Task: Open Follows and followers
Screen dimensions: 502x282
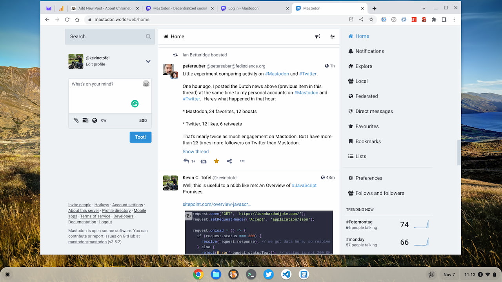Action: click(376, 193)
